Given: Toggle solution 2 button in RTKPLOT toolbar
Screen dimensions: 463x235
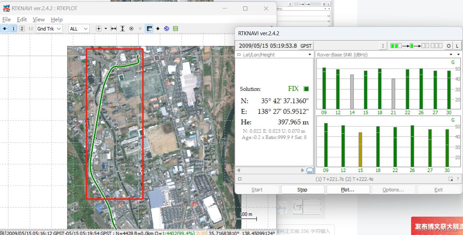Looking at the screenshot, I should tap(22, 29).
